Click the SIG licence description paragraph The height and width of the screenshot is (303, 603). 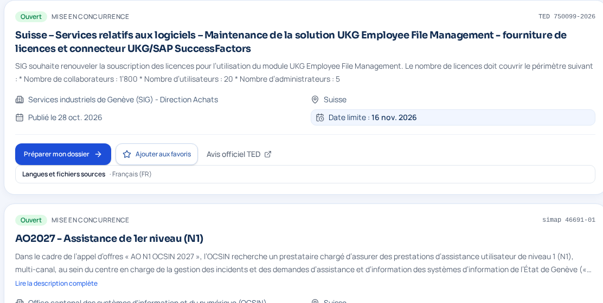click(304, 73)
